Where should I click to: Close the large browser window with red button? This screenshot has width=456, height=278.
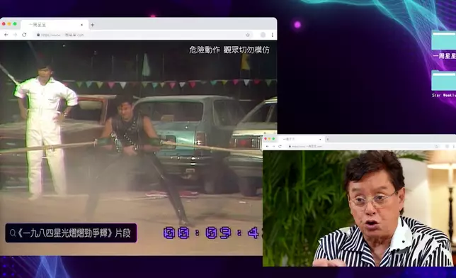pyautogui.click(x=4, y=24)
